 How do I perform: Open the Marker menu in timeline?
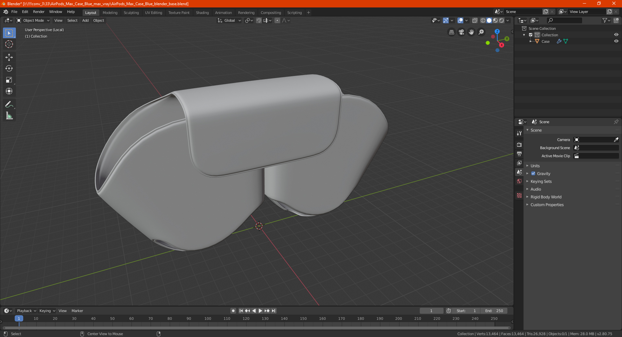[x=77, y=311]
